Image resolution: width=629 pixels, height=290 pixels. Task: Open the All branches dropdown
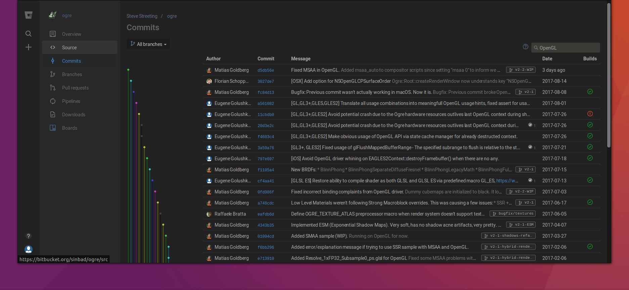148,44
